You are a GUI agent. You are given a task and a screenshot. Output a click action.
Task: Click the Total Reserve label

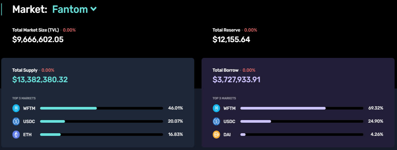tap(226, 30)
